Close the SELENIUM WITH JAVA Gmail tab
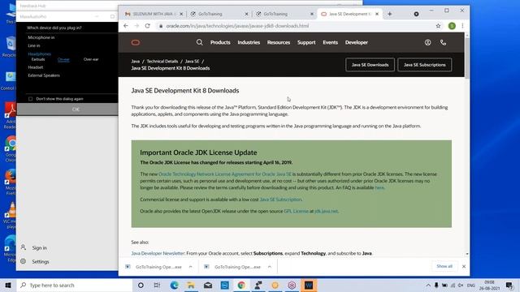520x292 pixels. pos(181,14)
